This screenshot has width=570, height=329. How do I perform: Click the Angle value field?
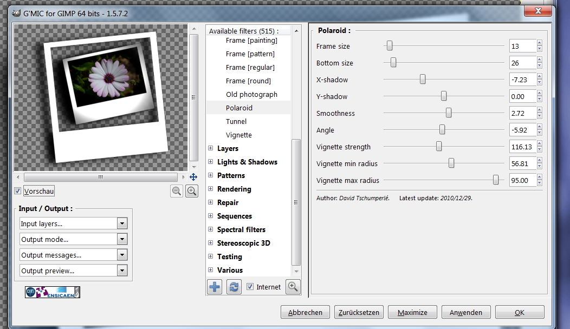tap(523, 130)
